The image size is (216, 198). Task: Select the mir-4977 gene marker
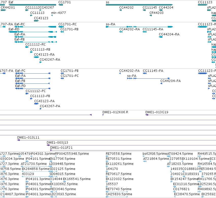point(52,15)
